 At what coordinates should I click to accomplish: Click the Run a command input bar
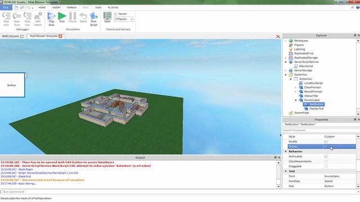[179, 192]
